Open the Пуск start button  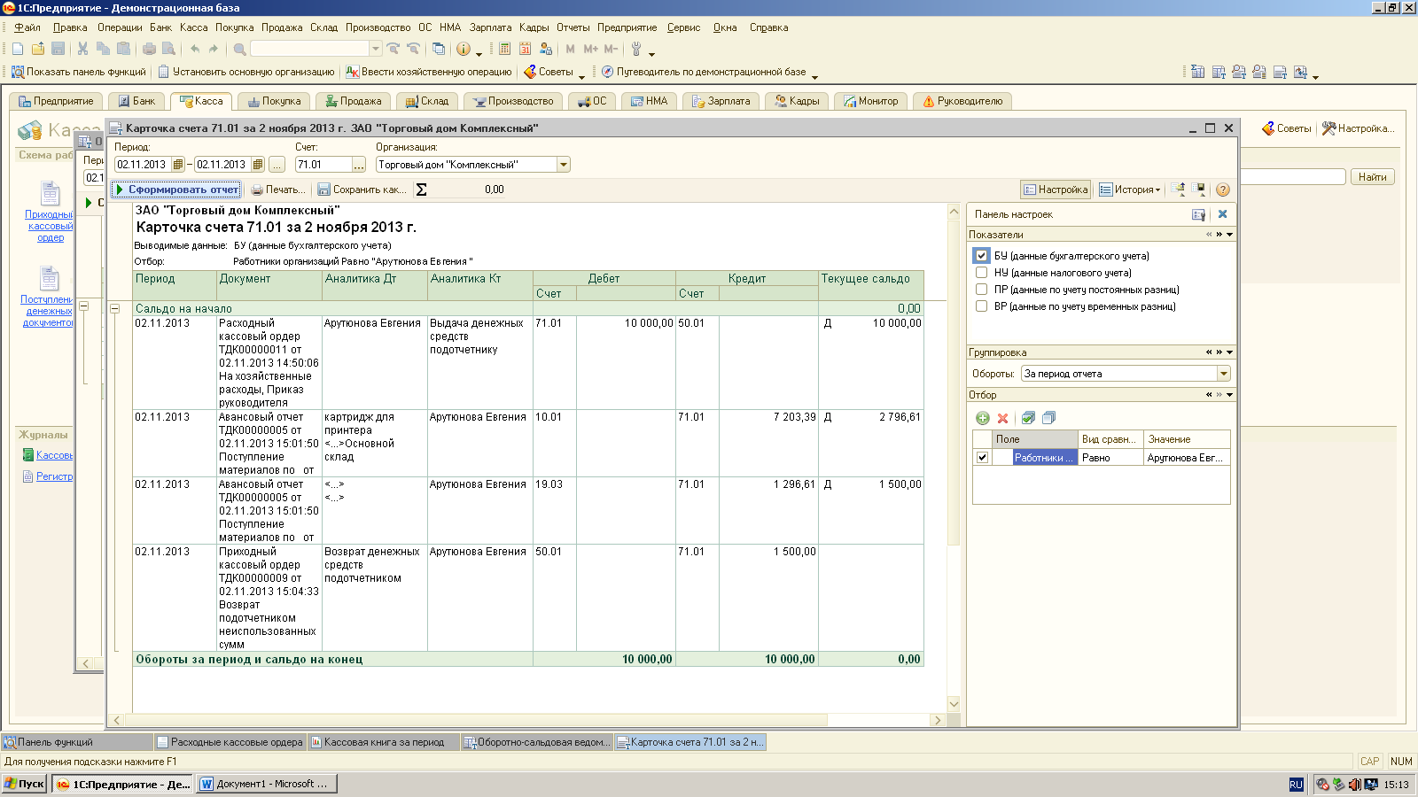coord(24,784)
